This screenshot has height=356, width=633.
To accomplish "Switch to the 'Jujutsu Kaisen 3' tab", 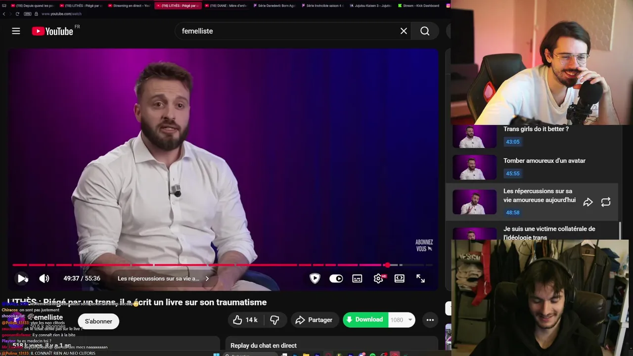I will [x=370, y=5].
